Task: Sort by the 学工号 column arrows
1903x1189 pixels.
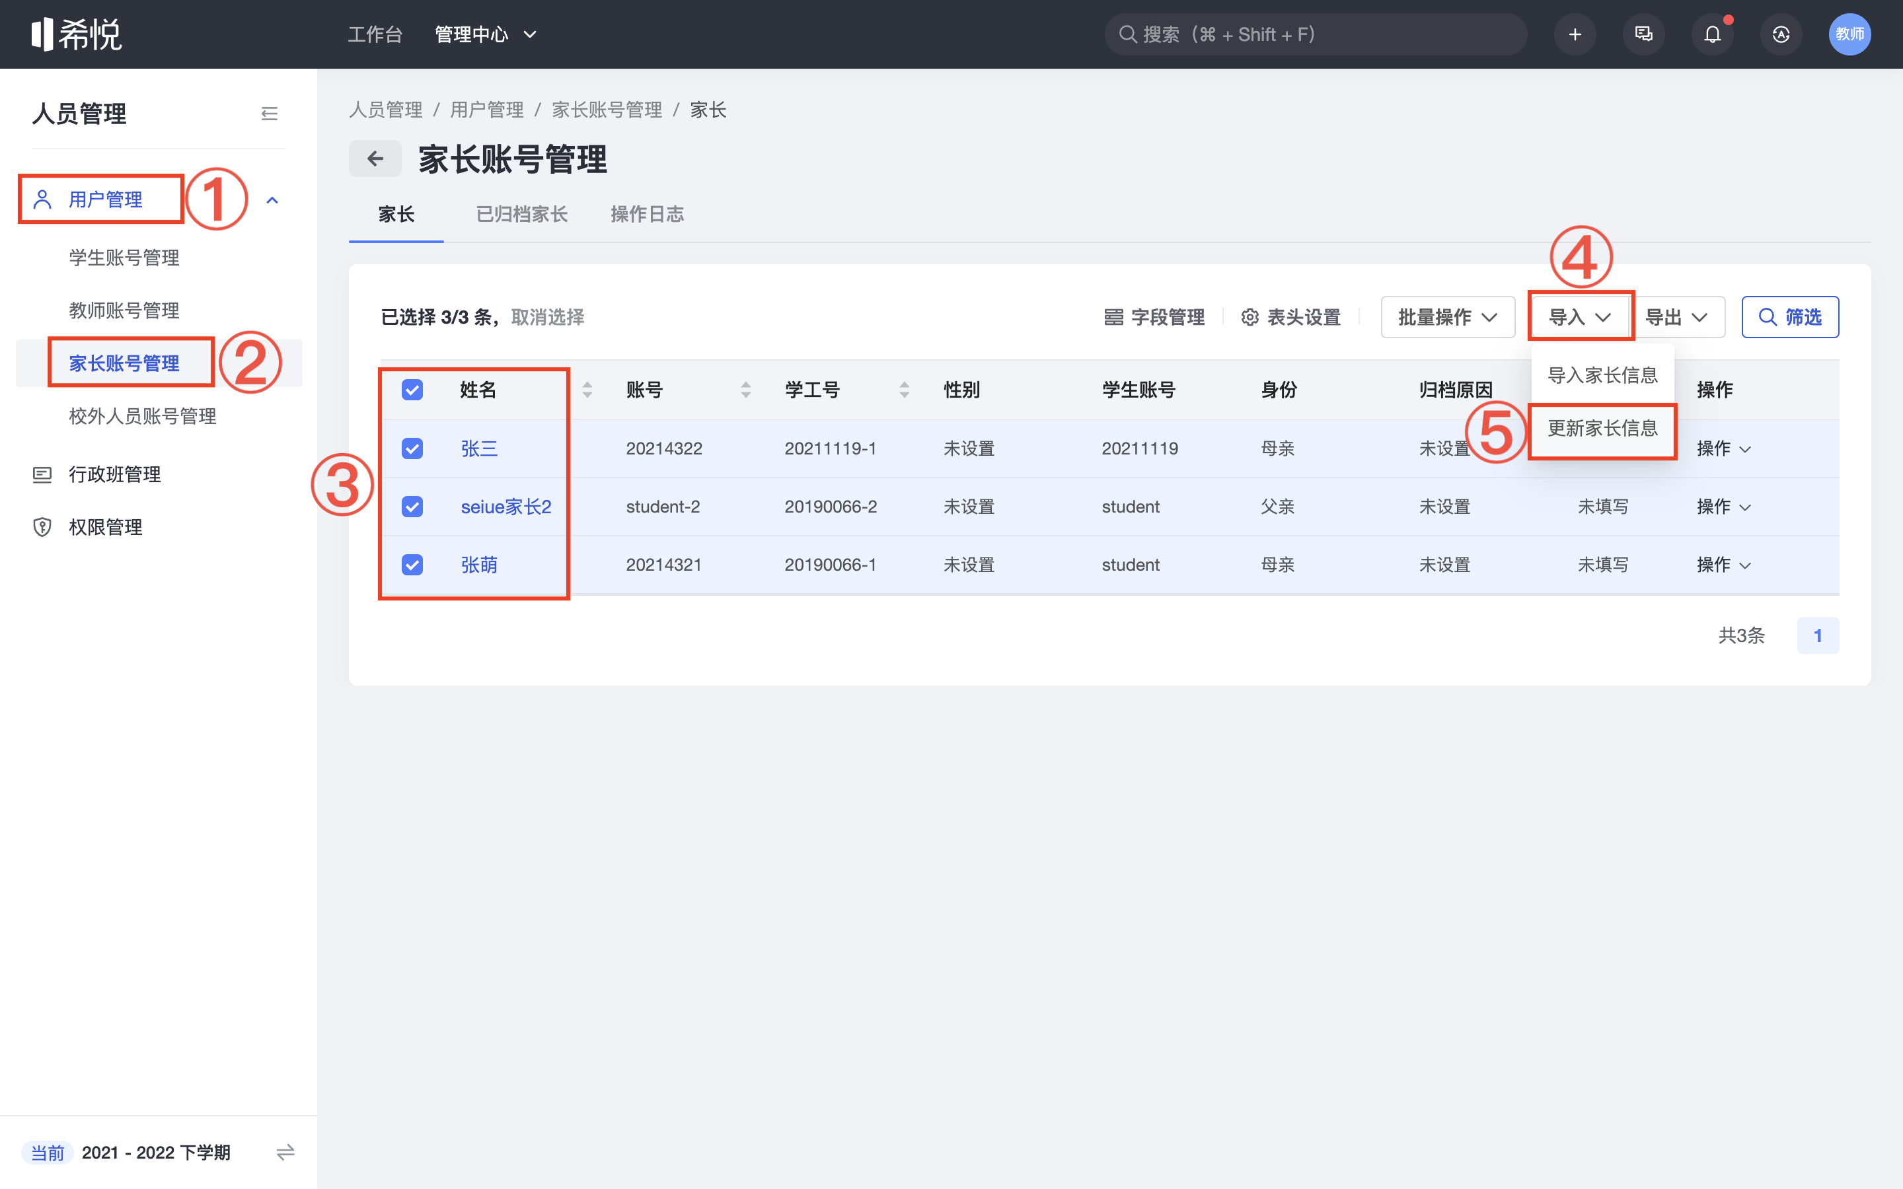Action: tap(905, 389)
